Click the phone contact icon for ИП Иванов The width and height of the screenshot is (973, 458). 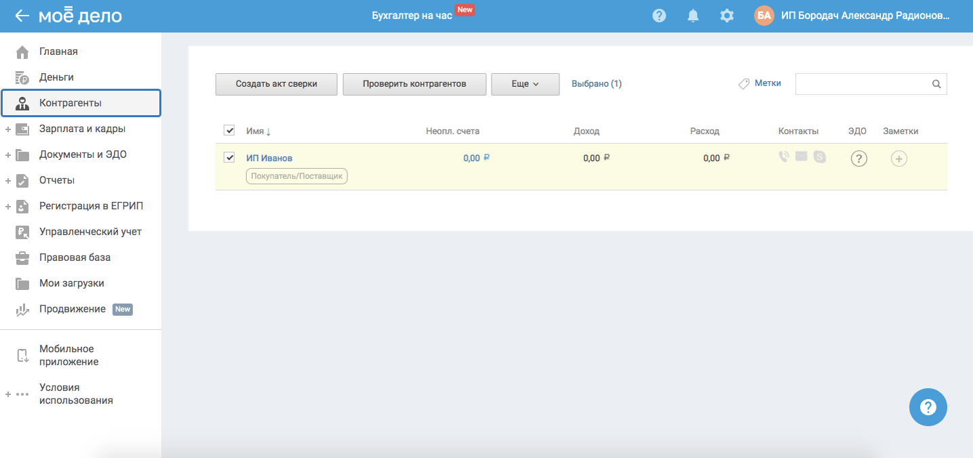[x=784, y=157]
